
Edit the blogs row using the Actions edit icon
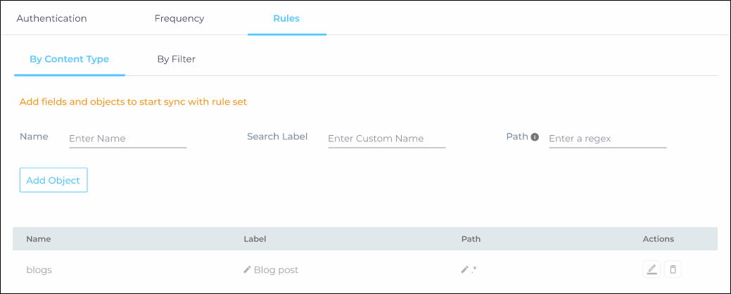point(651,269)
